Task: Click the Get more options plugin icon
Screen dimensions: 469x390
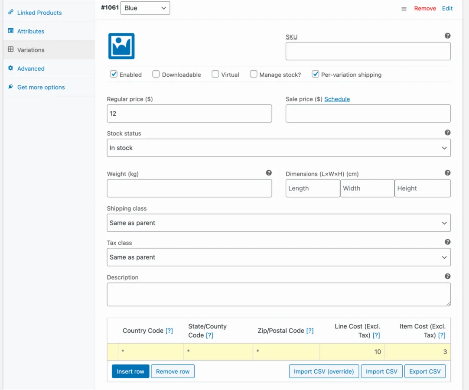Action: (x=11, y=87)
